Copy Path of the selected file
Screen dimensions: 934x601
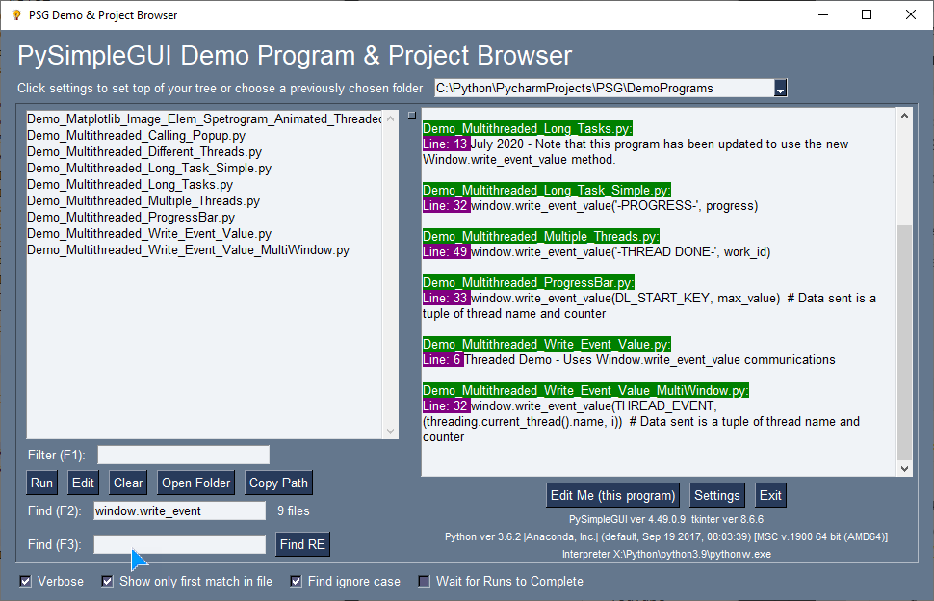pos(278,483)
